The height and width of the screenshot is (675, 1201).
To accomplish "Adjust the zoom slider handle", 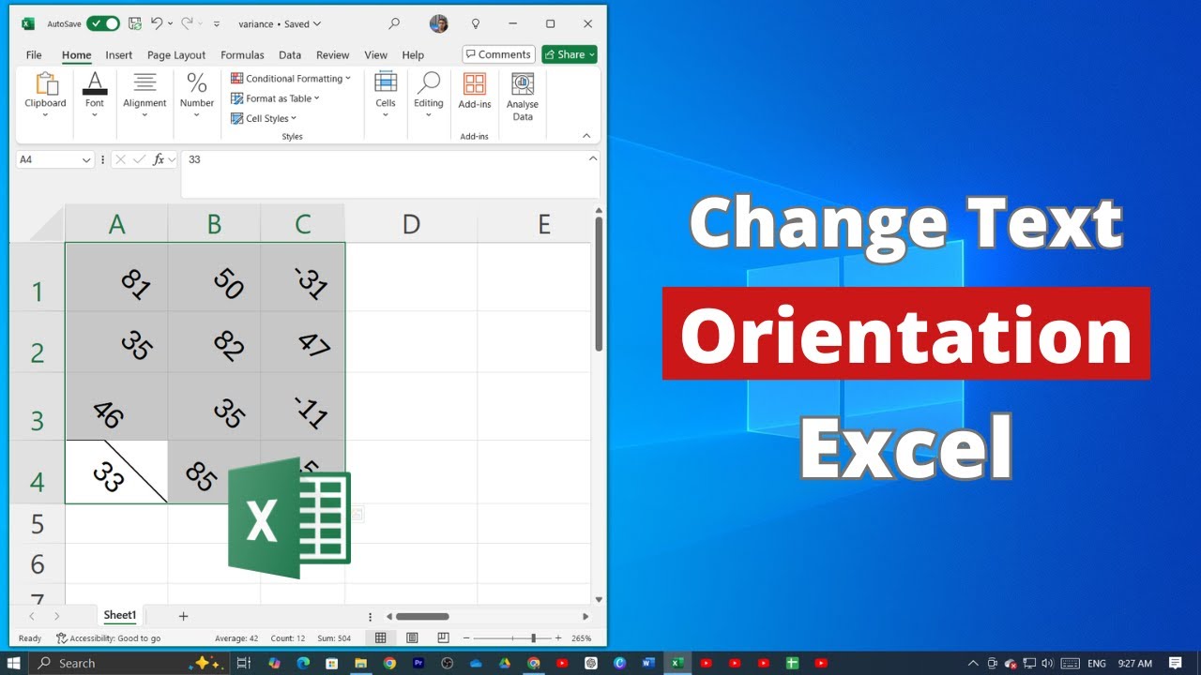I will click(x=533, y=638).
